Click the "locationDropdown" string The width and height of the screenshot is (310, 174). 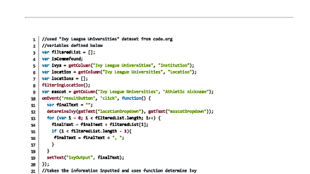[x=119, y=111]
